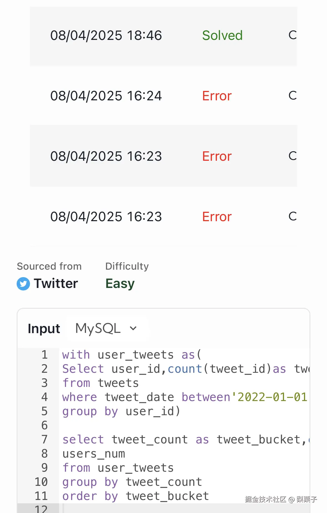Click the Easy difficulty label
This screenshot has height=513, width=327.
click(x=120, y=284)
